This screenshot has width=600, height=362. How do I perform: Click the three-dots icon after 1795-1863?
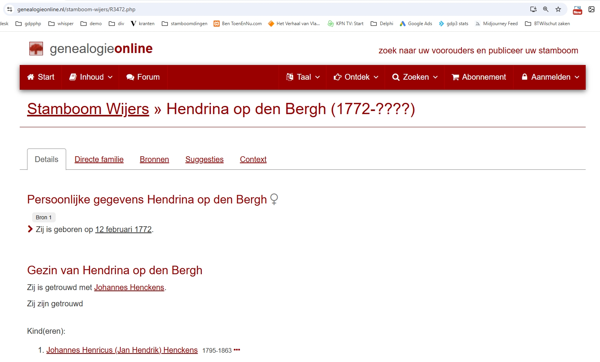237,350
